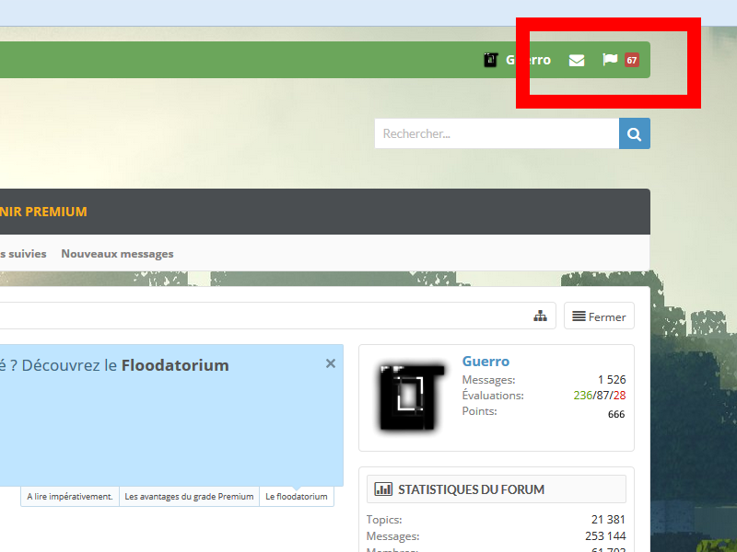Select the 'Les avantages du grade Premium' tab

(x=189, y=497)
